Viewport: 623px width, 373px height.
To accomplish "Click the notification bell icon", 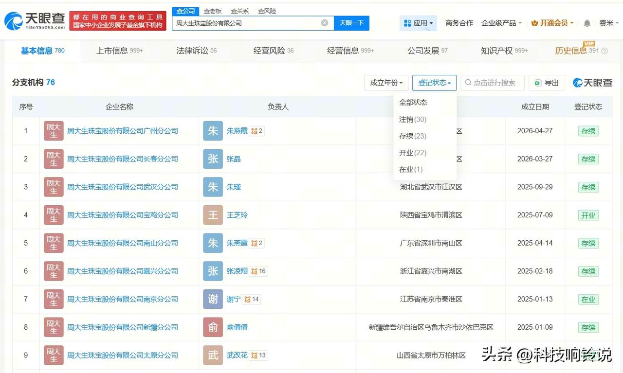I will click(587, 23).
